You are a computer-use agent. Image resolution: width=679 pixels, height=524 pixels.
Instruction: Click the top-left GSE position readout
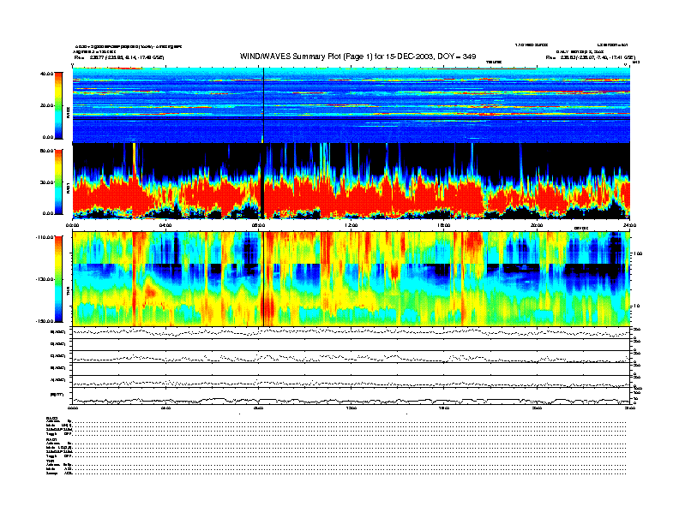pyautogui.click(x=119, y=57)
